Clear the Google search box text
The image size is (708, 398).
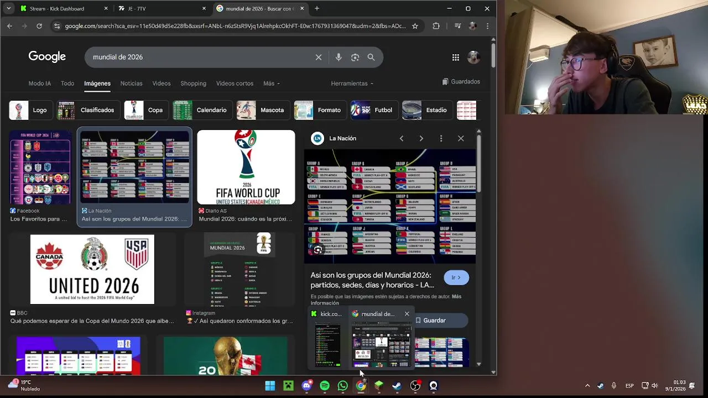pyautogui.click(x=319, y=57)
